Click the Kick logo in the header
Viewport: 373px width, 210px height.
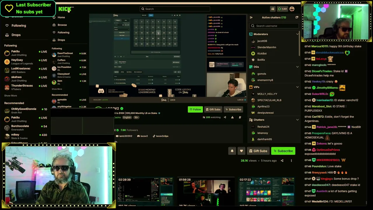(65, 9)
